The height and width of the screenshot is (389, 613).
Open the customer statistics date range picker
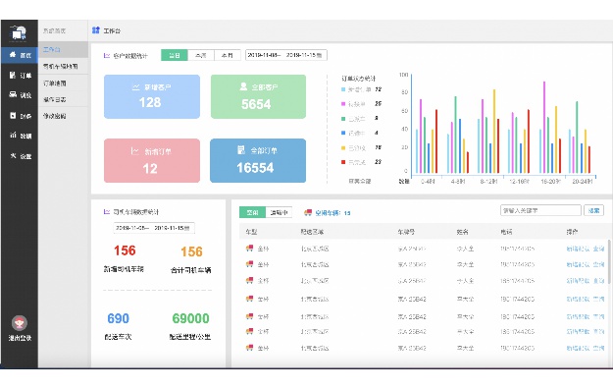(x=286, y=55)
